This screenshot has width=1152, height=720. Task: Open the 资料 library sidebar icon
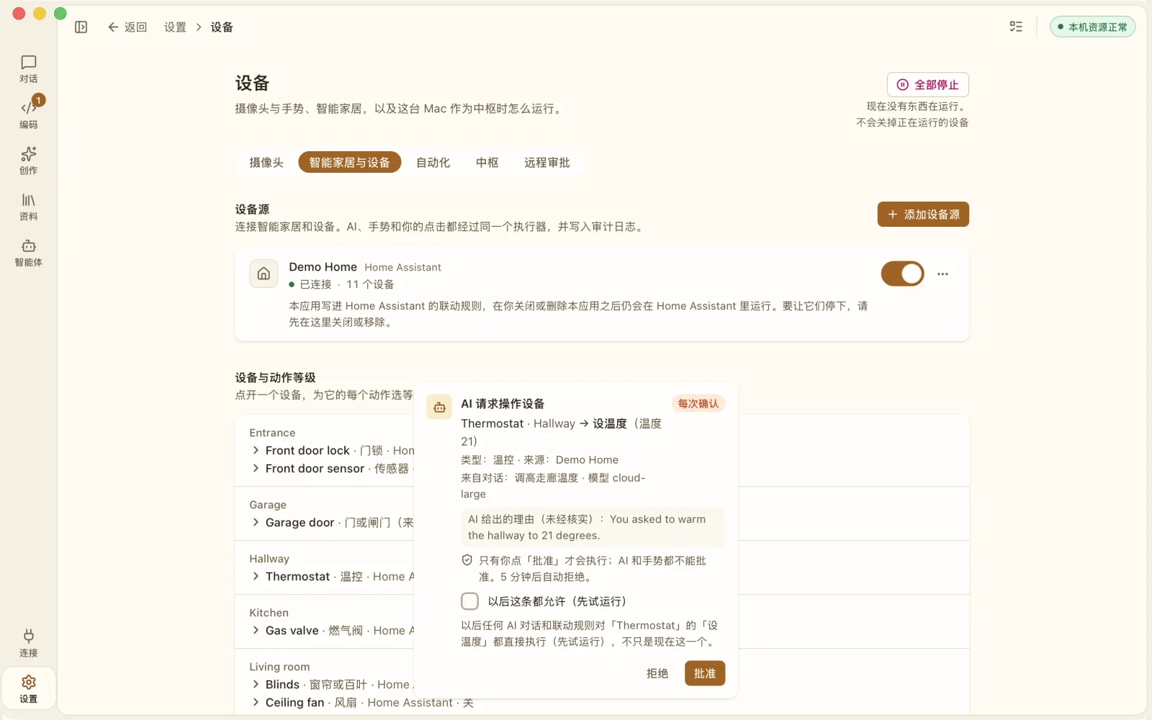tap(28, 207)
